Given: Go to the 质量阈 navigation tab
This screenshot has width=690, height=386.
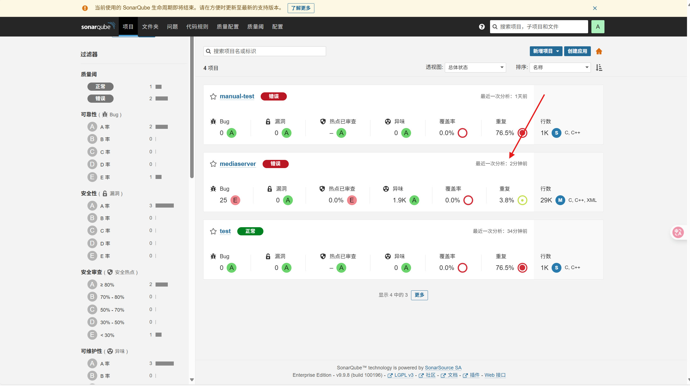Looking at the screenshot, I should [x=255, y=27].
